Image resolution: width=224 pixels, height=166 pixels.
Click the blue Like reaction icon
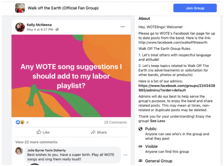point(18,122)
